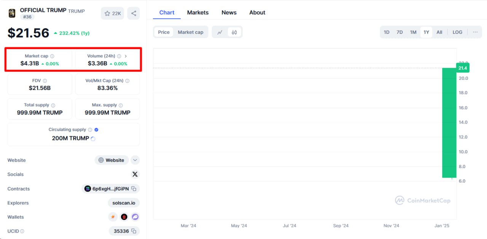Click the $4.31B market cap value
The width and height of the screenshot is (487, 239).
pos(30,63)
